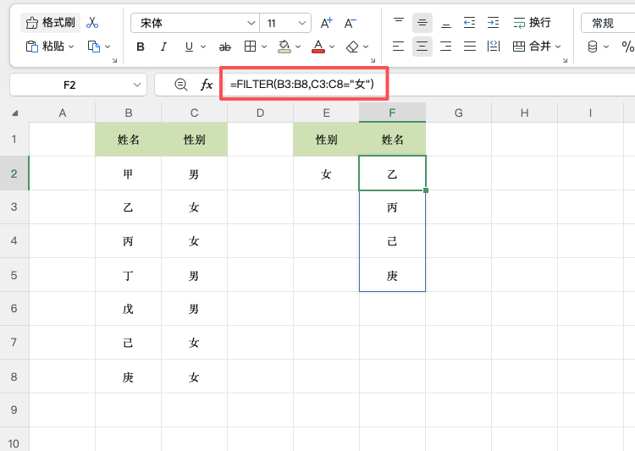
Task: Click the Copy icon
Action: 94,47
